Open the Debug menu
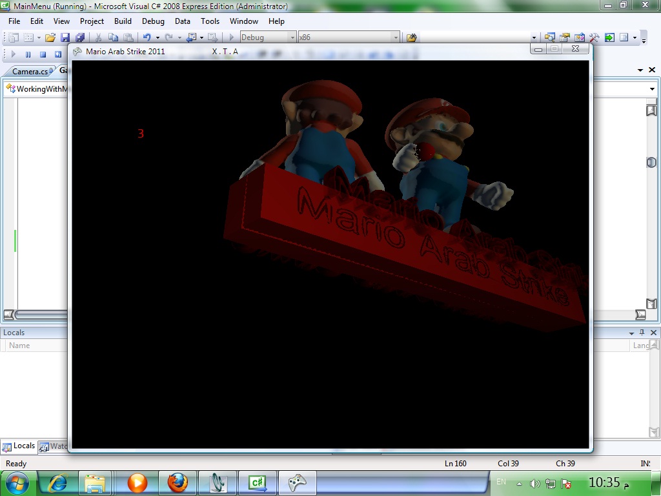This screenshot has height=496, width=661. 153,21
